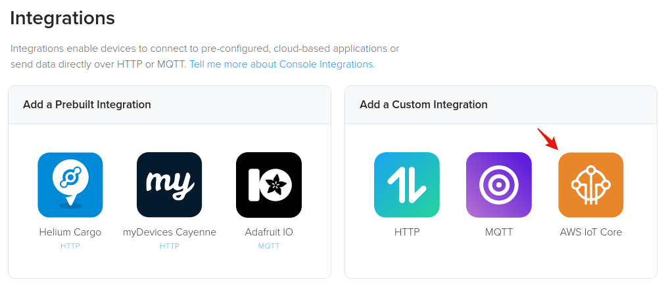This screenshot has height=286, width=666.
Task: Open the orange AWS IoT Core icon
Action: tap(590, 185)
